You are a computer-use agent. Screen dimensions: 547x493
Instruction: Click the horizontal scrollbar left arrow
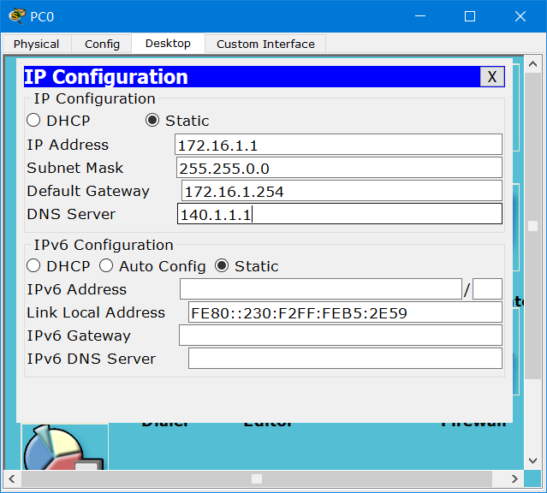[x=12, y=478]
